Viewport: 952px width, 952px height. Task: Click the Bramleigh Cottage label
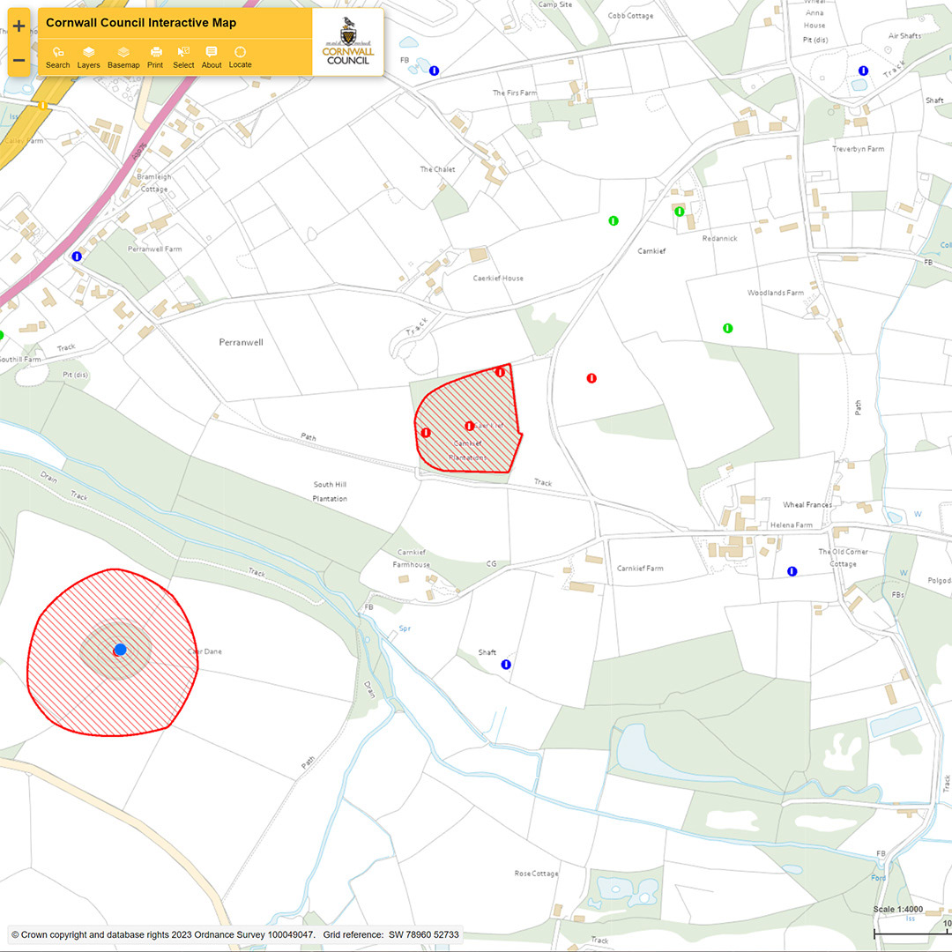tap(154, 182)
